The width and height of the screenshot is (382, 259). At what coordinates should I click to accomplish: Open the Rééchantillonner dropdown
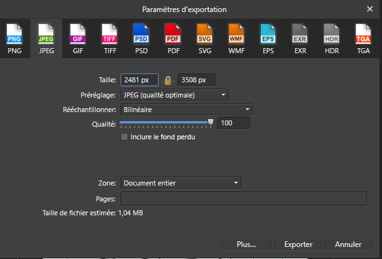[x=187, y=110]
